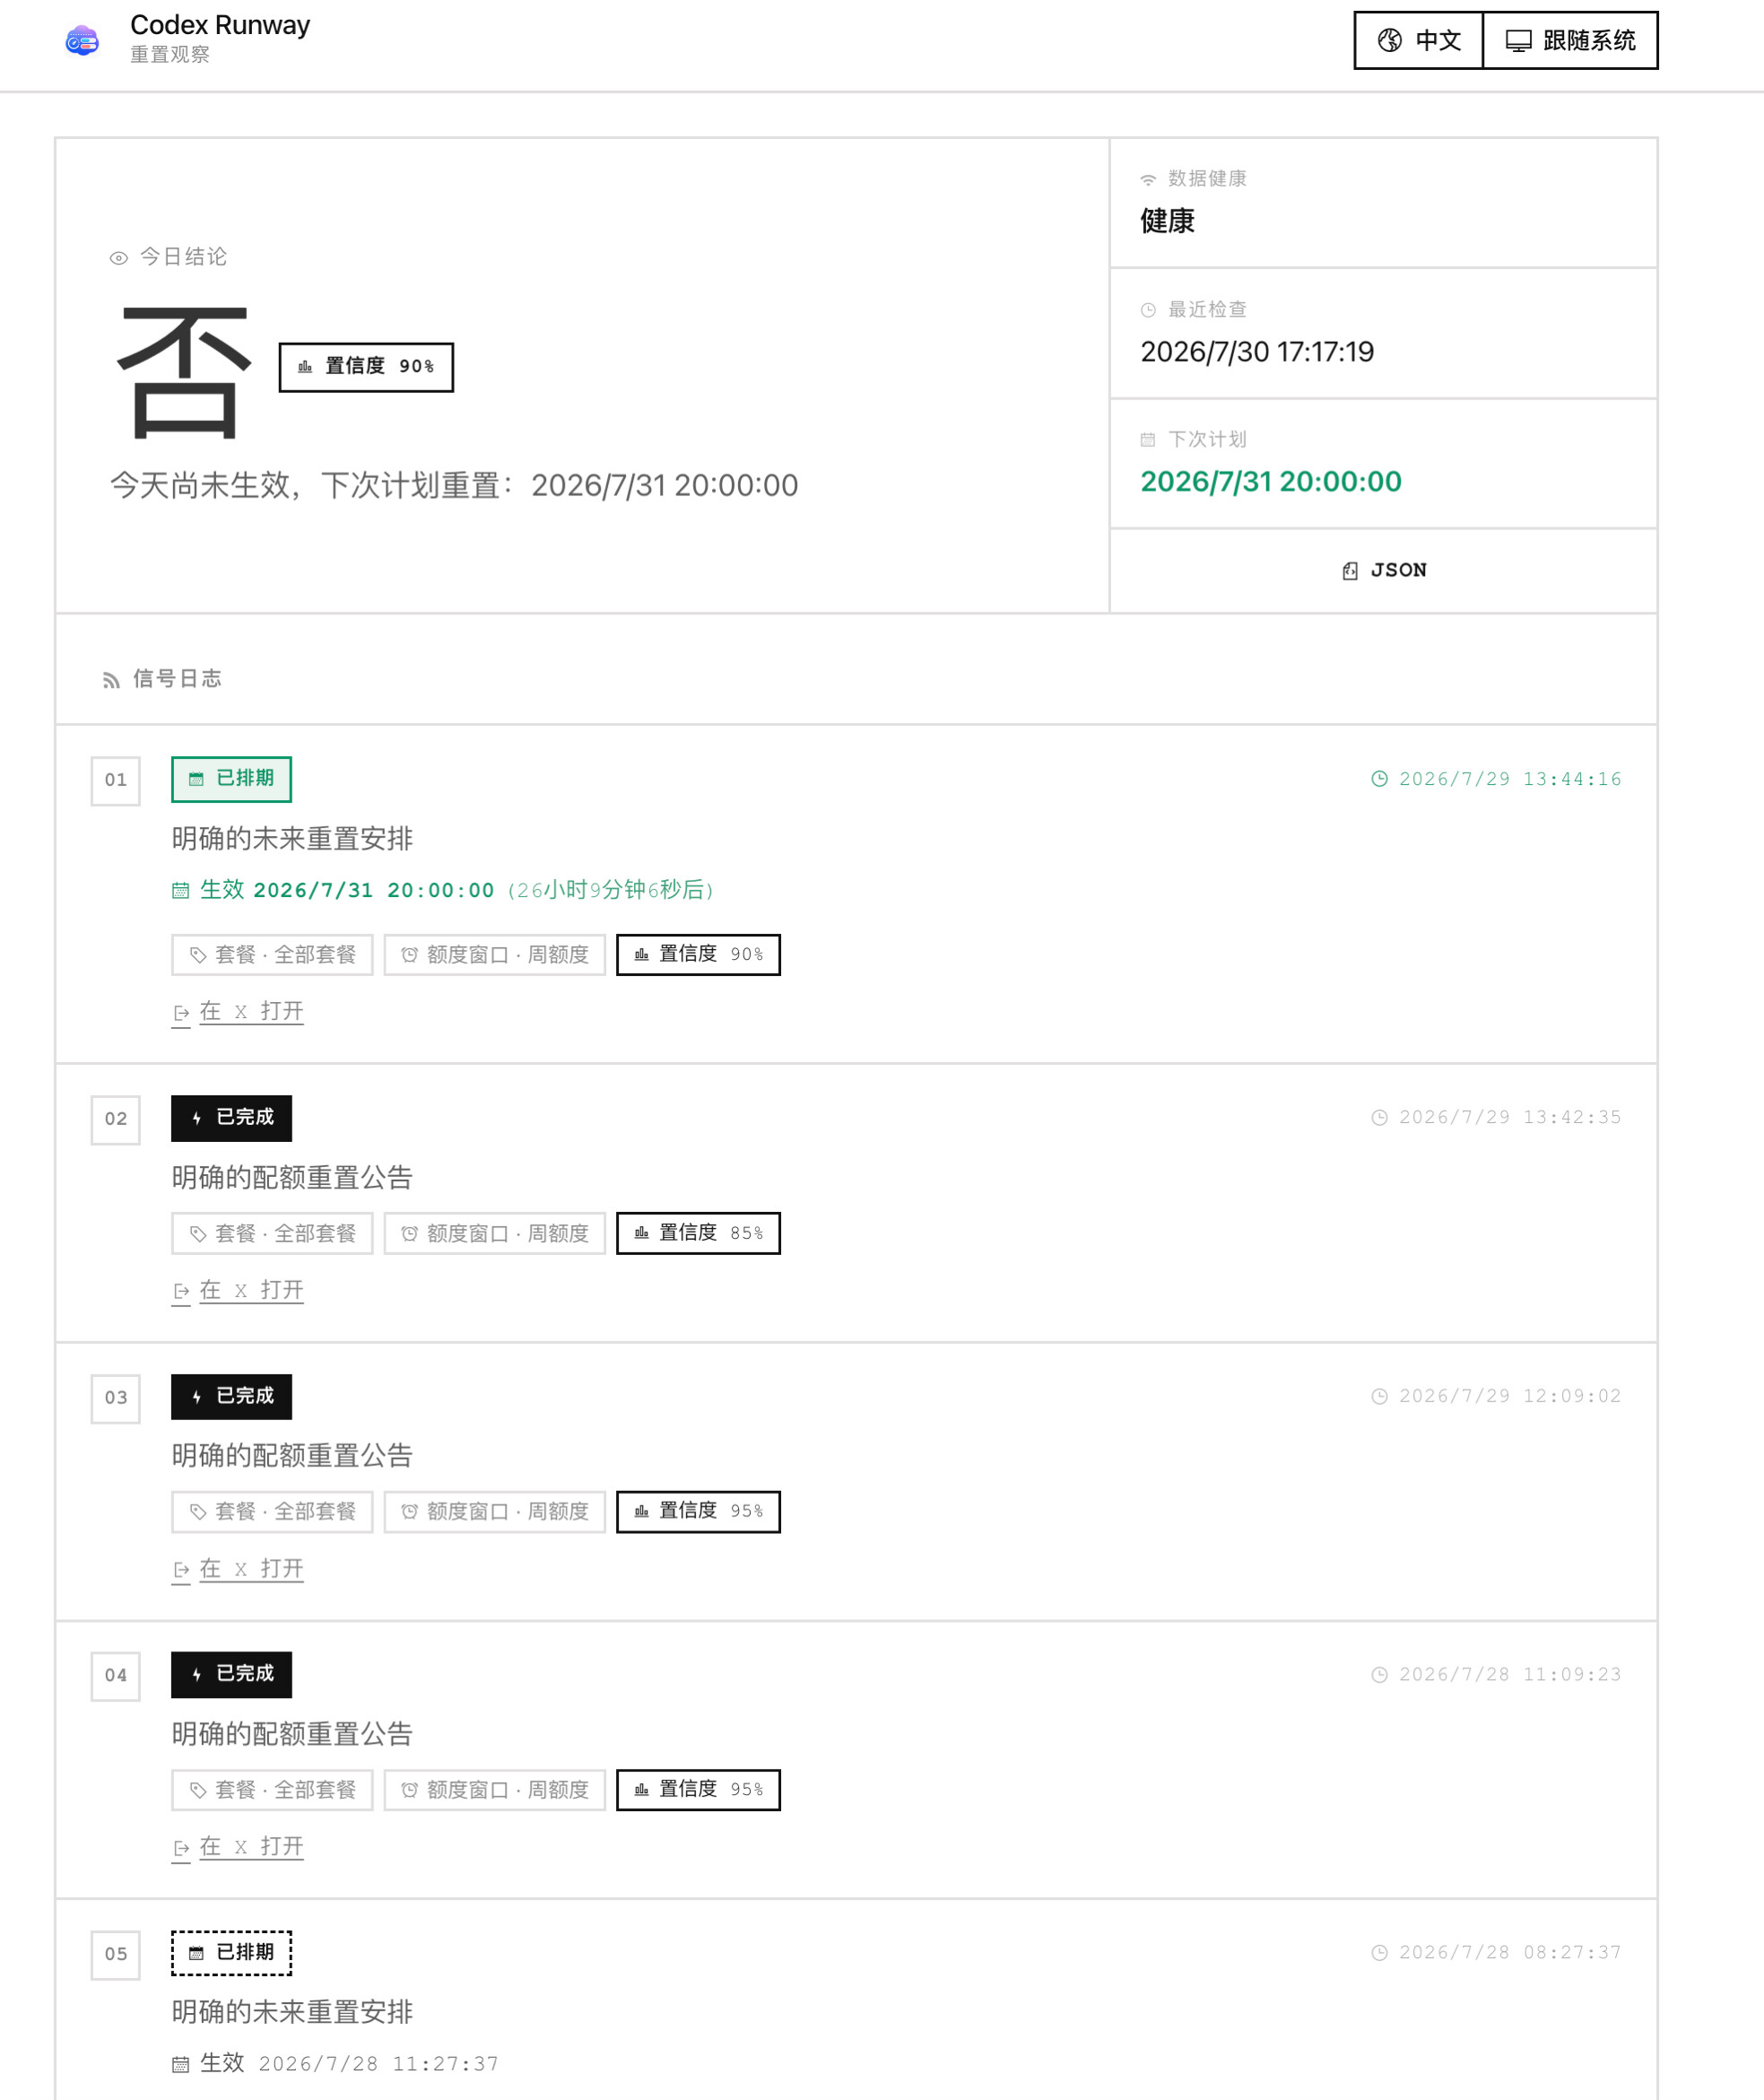
Task: Click the globe icon beside 中文
Action: 1389,40
